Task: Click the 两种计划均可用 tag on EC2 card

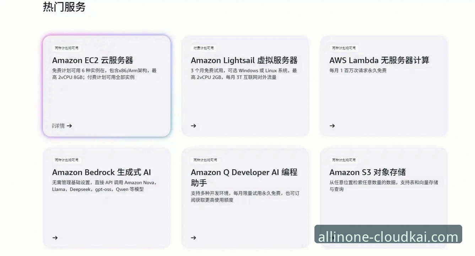Action: 66,48
